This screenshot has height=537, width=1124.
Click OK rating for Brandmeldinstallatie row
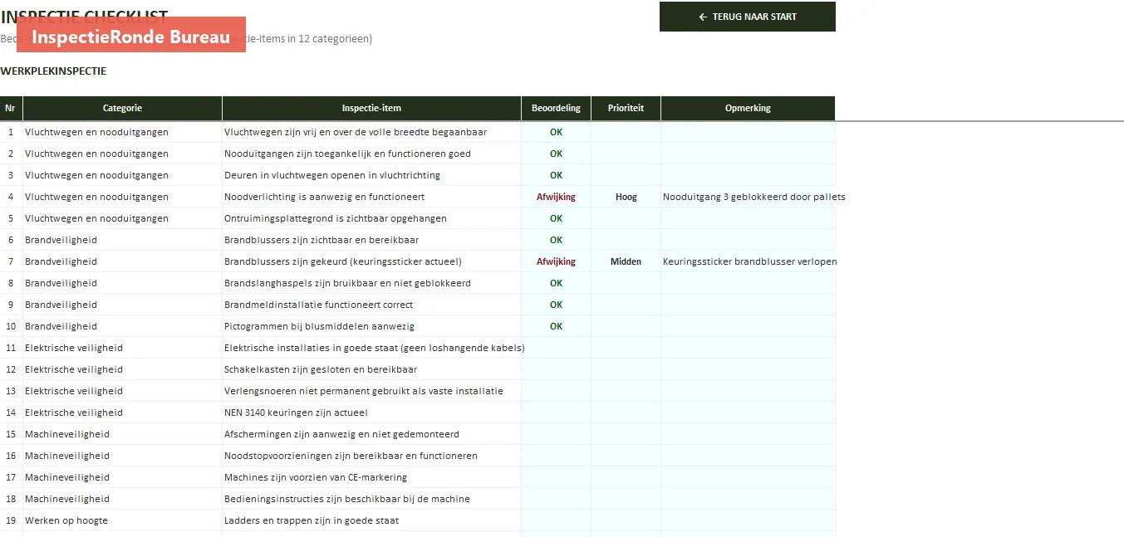[x=556, y=305]
